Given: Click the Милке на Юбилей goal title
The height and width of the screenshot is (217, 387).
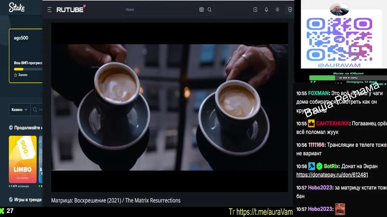Looking at the screenshot, I should click(348, 73).
